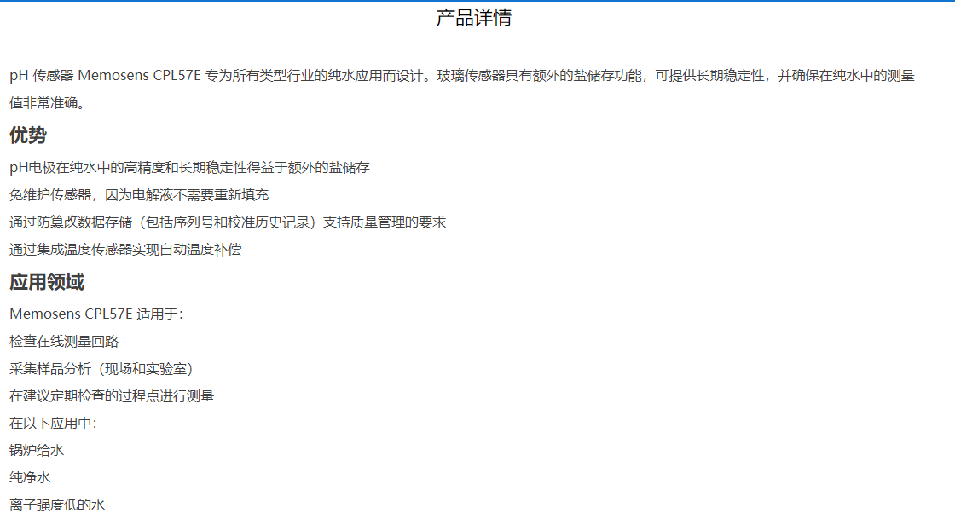Click the text '值非常准确。'
The width and height of the screenshot is (955, 513).
click(47, 103)
